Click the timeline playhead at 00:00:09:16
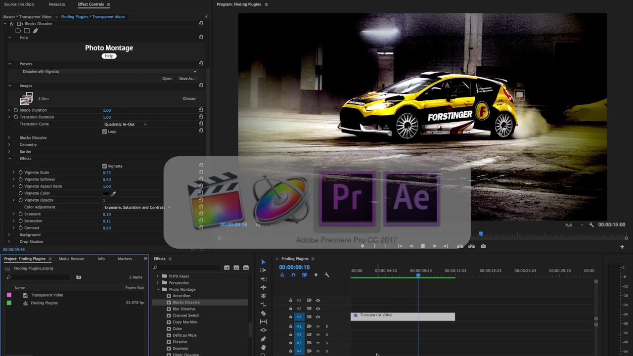 click(418, 275)
